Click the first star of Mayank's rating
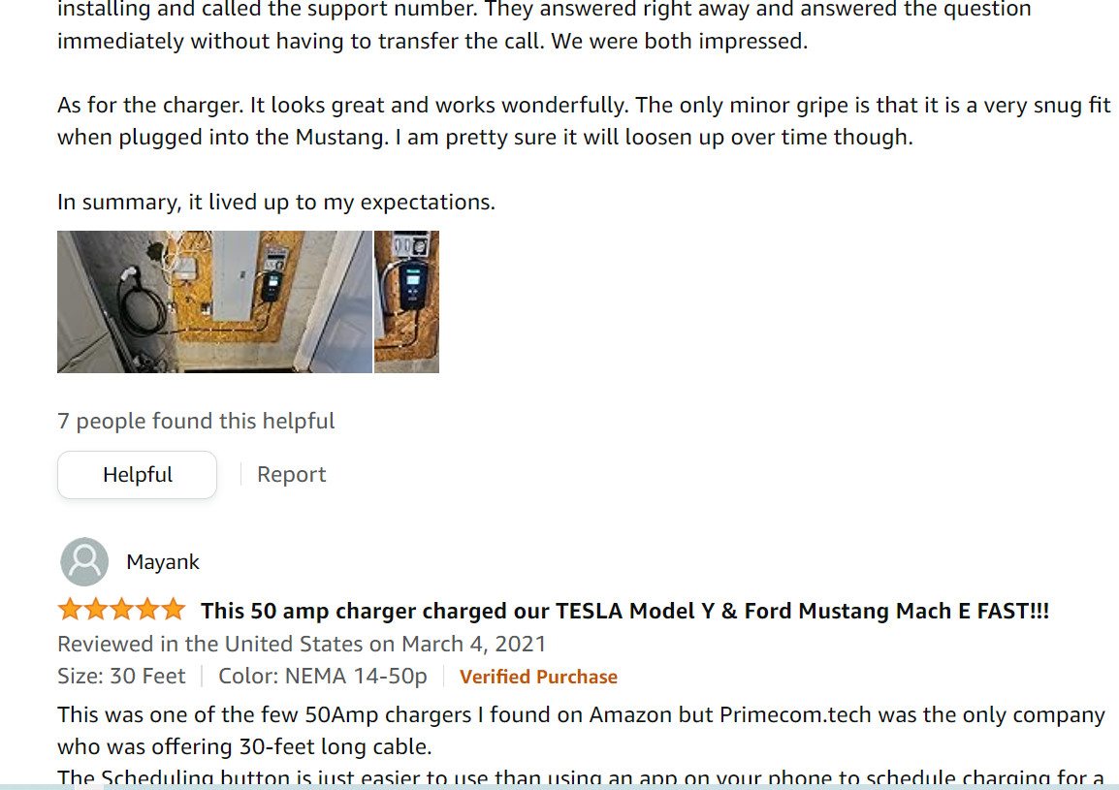The width and height of the screenshot is (1119, 790). tap(70, 610)
